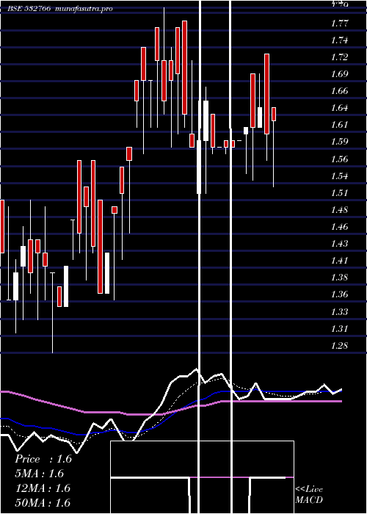Click the 1.36 price axis label

(x=339, y=294)
